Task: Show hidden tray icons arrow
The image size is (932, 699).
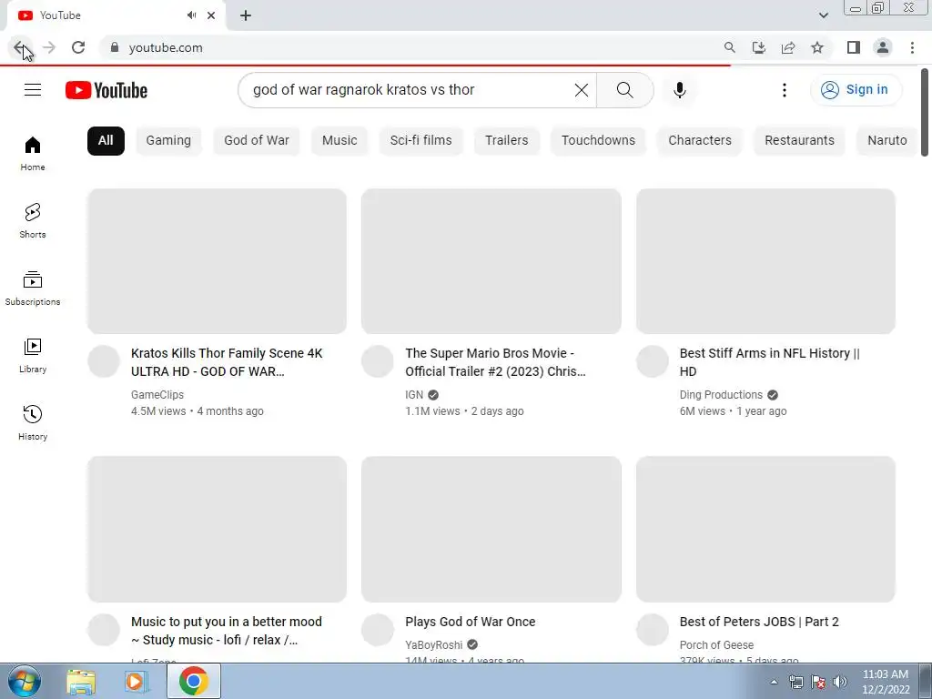Action: tap(774, 682)
